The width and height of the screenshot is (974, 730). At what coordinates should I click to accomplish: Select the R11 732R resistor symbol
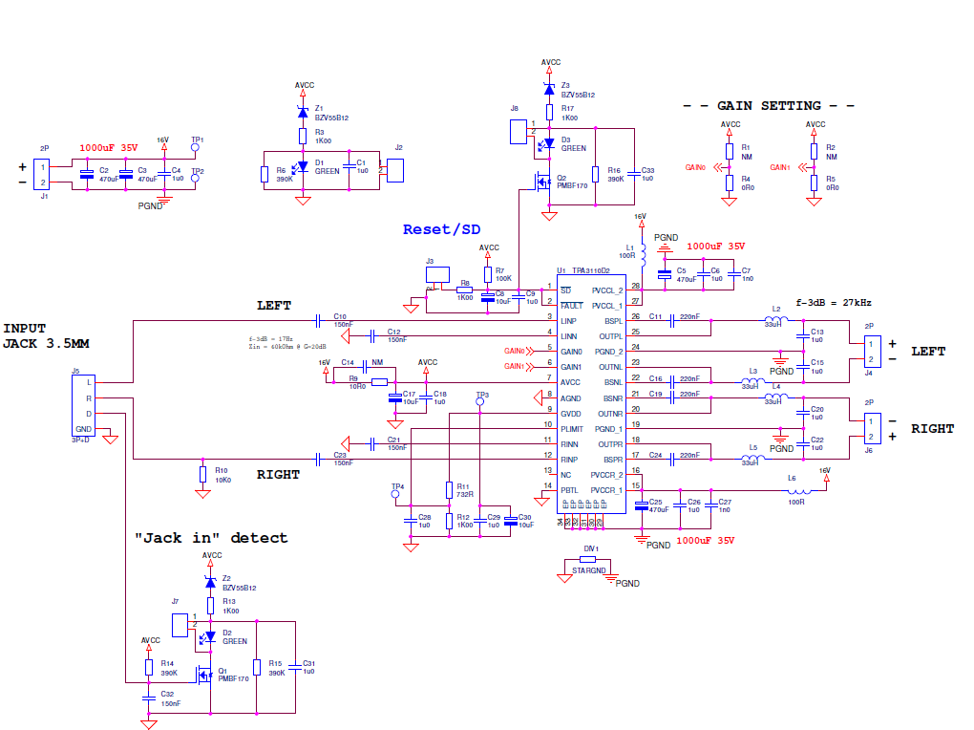click(x=449, y=490)
